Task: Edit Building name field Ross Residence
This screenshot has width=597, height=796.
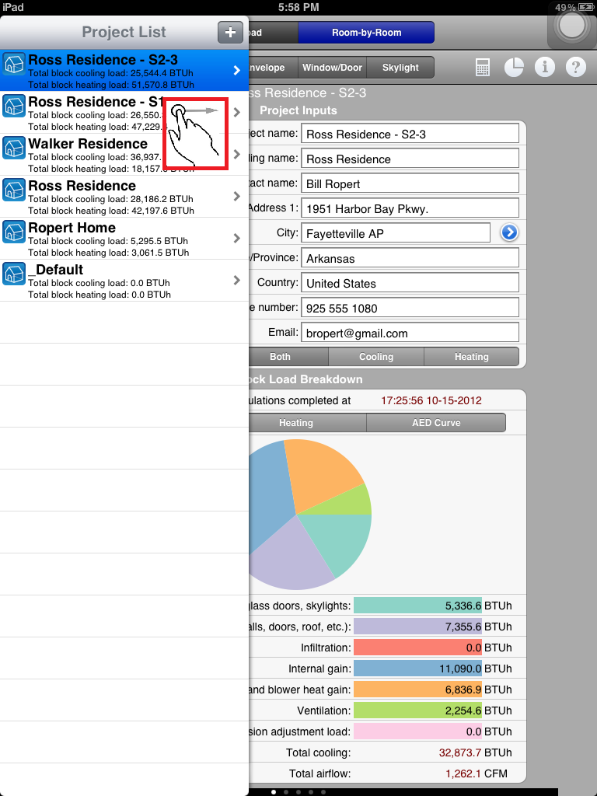Action: [410, 159]
